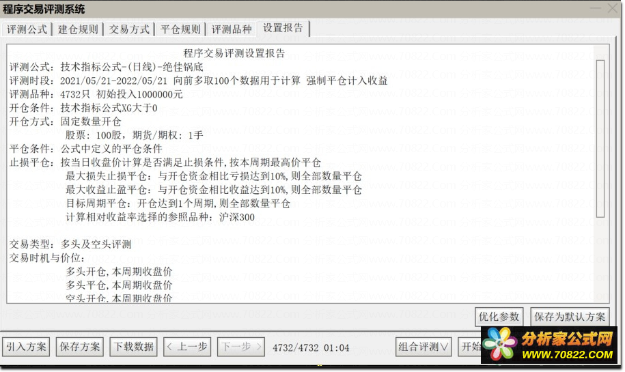This screenshot has height=372, width=625.
Task: Import a scheme via 引入方案
Action: 26,347
